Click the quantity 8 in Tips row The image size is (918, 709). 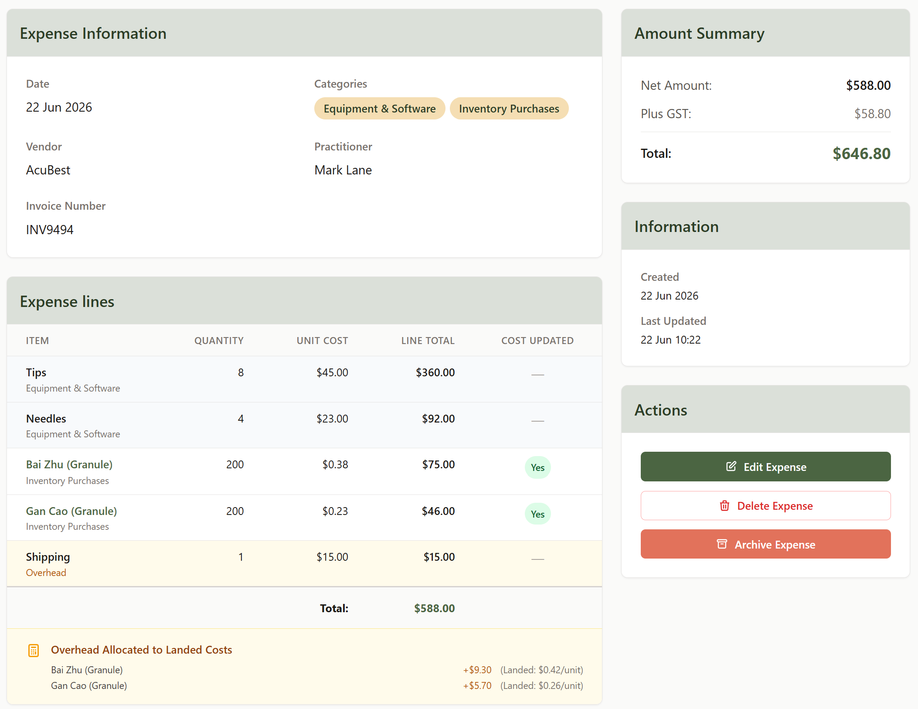coord(241,372)
